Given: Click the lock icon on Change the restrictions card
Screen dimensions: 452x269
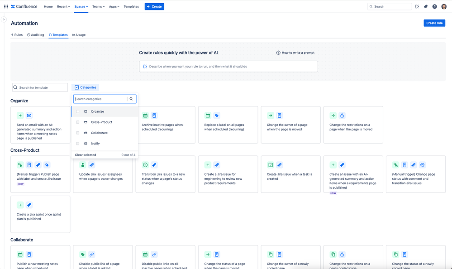Looking at the screenshot, I should click(x=342, y=115).
